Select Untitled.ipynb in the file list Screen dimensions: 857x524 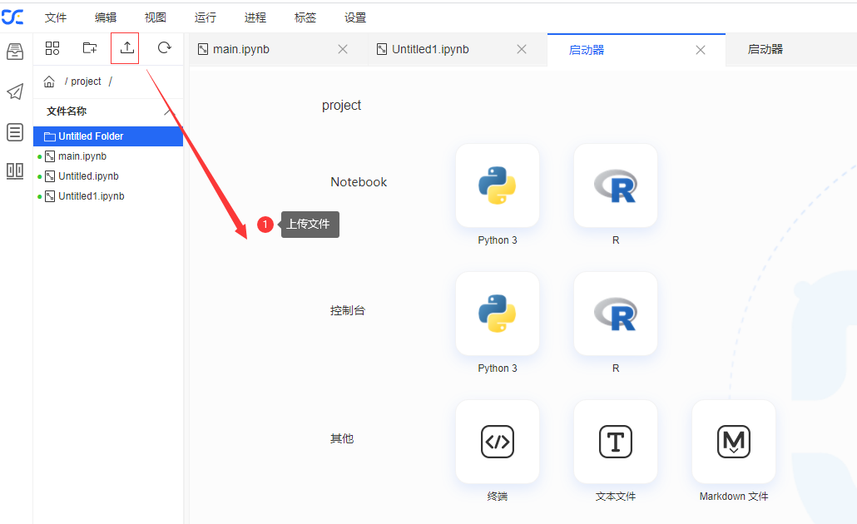(x=108, y=176)
